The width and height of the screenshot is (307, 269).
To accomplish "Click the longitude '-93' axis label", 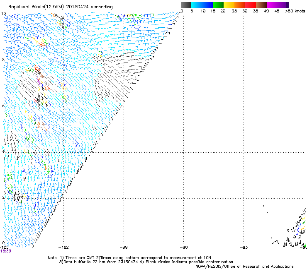I will click(x=244, y=247).
